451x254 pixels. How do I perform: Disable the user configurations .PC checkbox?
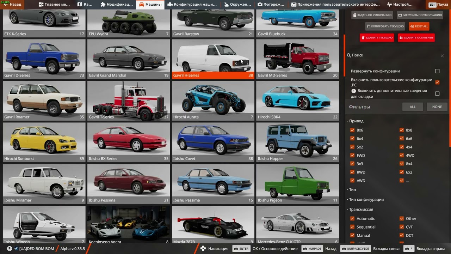point(437,82)
